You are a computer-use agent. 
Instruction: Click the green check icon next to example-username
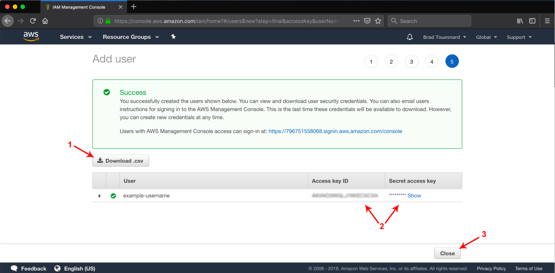point(113,196)
